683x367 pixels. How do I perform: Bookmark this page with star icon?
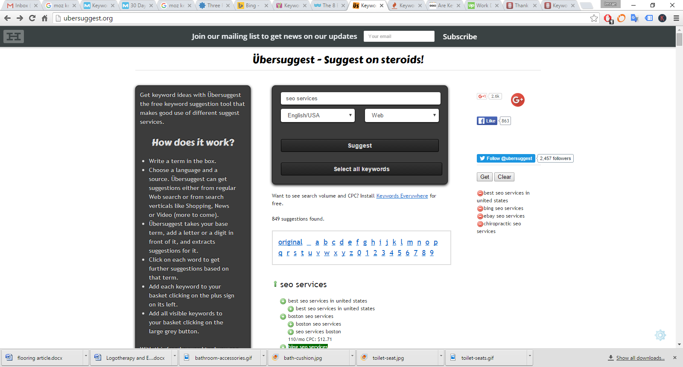(x=594, y=18)
